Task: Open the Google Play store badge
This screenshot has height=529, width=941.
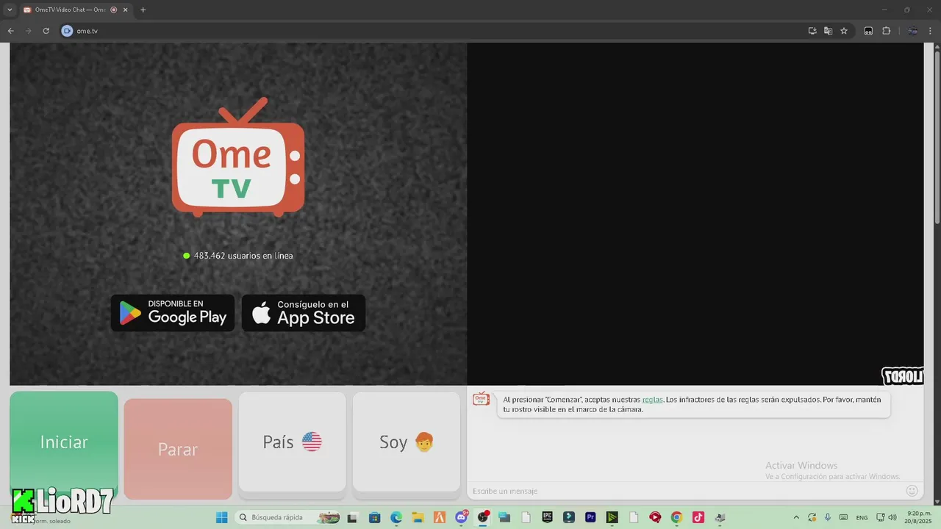Action: [x=173, y=313]
